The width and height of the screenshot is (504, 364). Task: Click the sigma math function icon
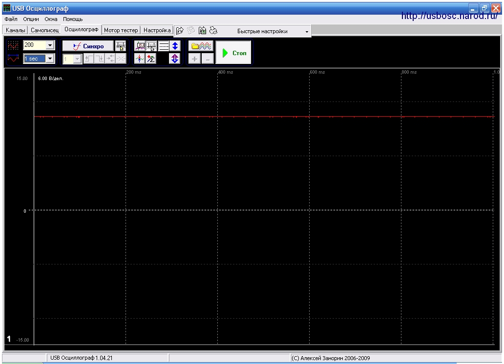(x=150, y=59)
